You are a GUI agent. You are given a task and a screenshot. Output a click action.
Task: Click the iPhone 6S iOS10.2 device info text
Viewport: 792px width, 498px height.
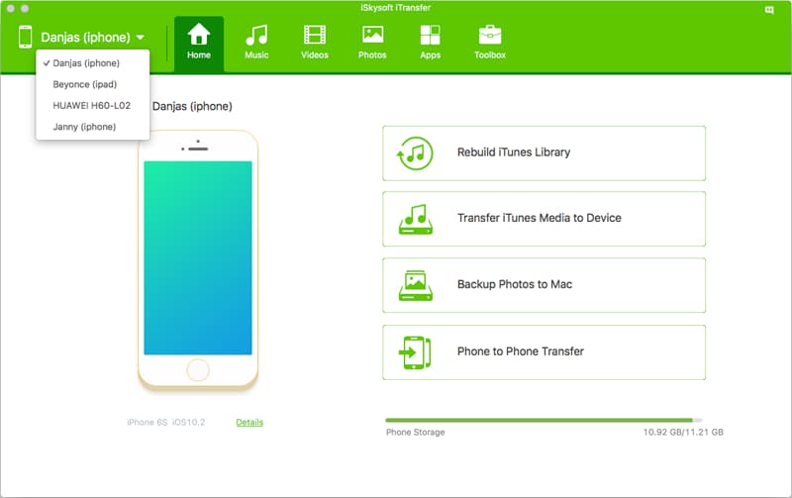[x=166, y=422]
